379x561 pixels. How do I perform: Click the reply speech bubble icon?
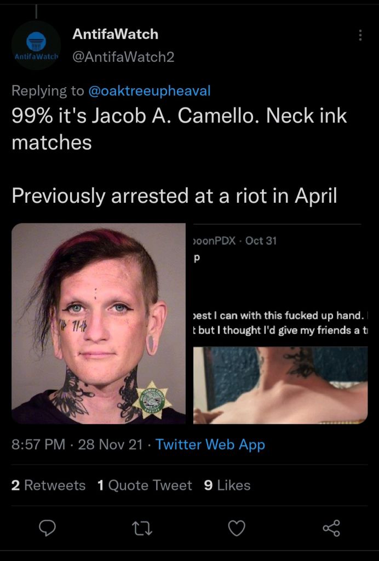47,529
